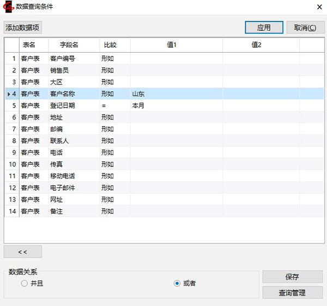Select the 并且 radio option

point(24,283)
